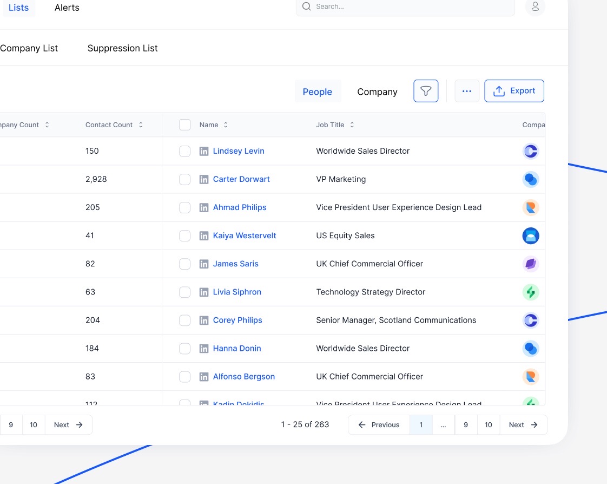The image size is (607, 484).
Task: Select the People view tab
Action: pos(318,92)
